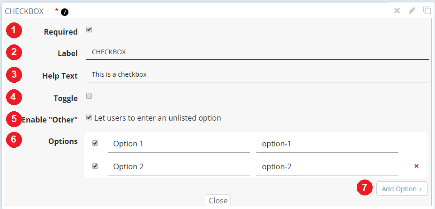Click the Label text field

pyautogui.click(x=257, y=52)
